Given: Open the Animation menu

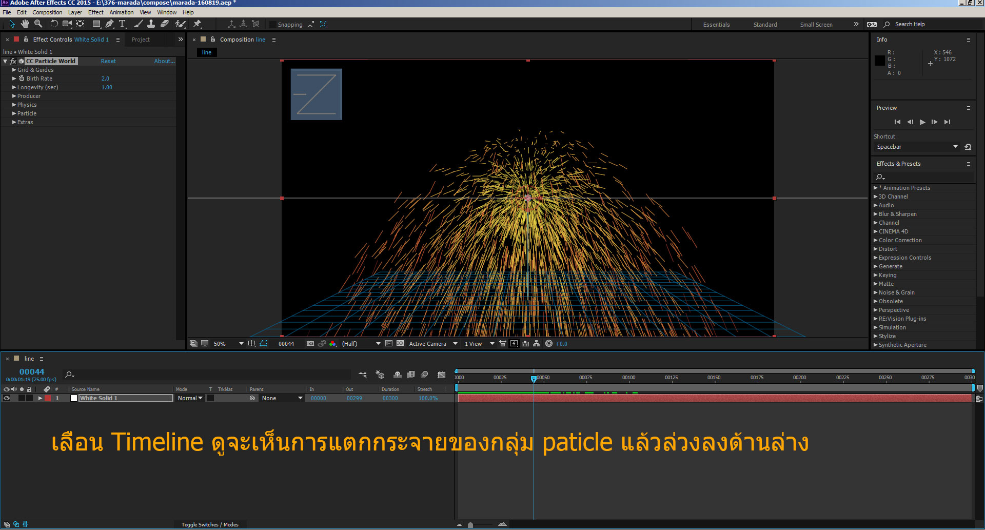Looking at the screenshot, I should (x=121, y=12).
